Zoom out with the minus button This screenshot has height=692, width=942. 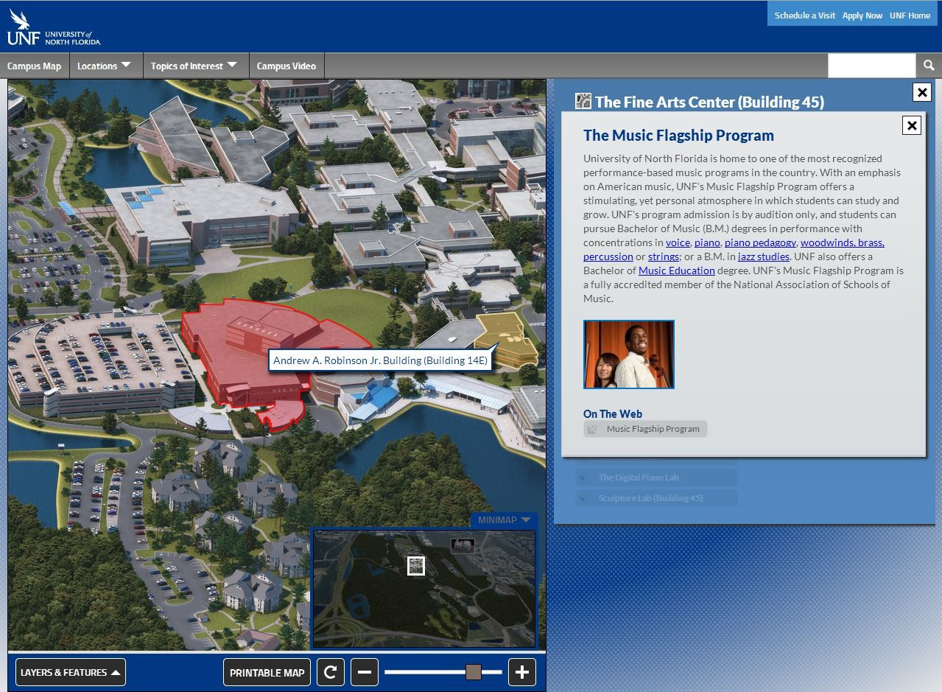point(365,672)
